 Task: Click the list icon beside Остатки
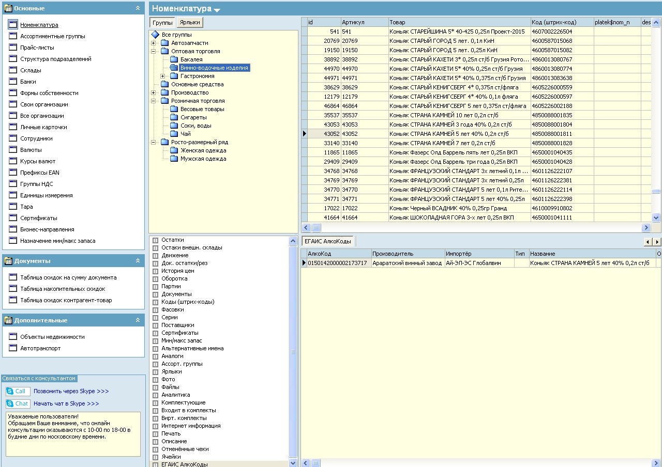pos(155,240)
